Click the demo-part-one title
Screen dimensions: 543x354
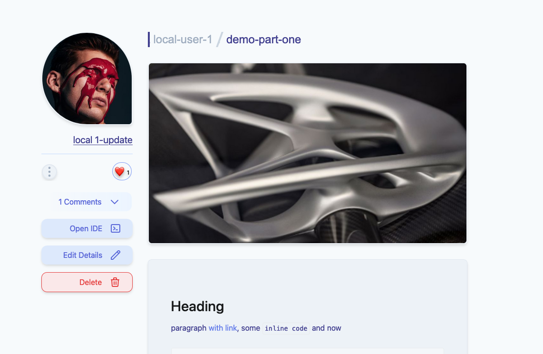[263, 39]
